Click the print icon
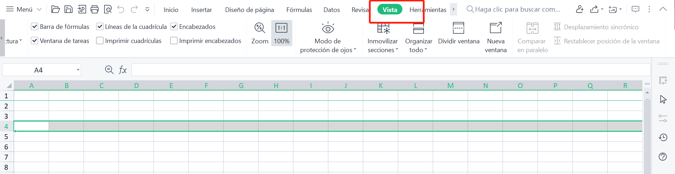This screenshot has height=174, width=675. [95, 10]
